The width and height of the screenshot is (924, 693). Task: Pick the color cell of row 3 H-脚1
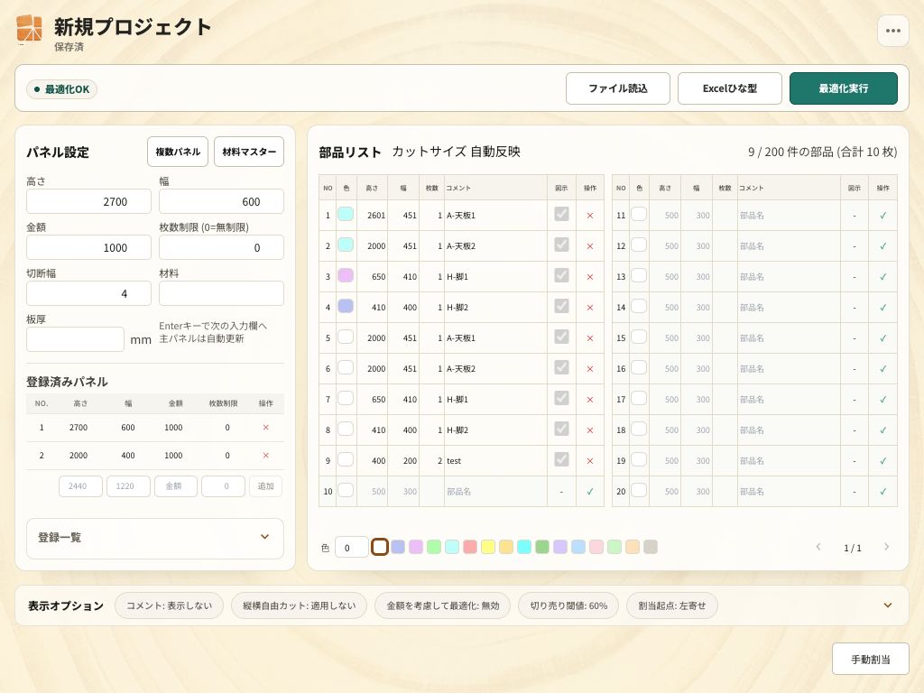(x=346, y=275)
